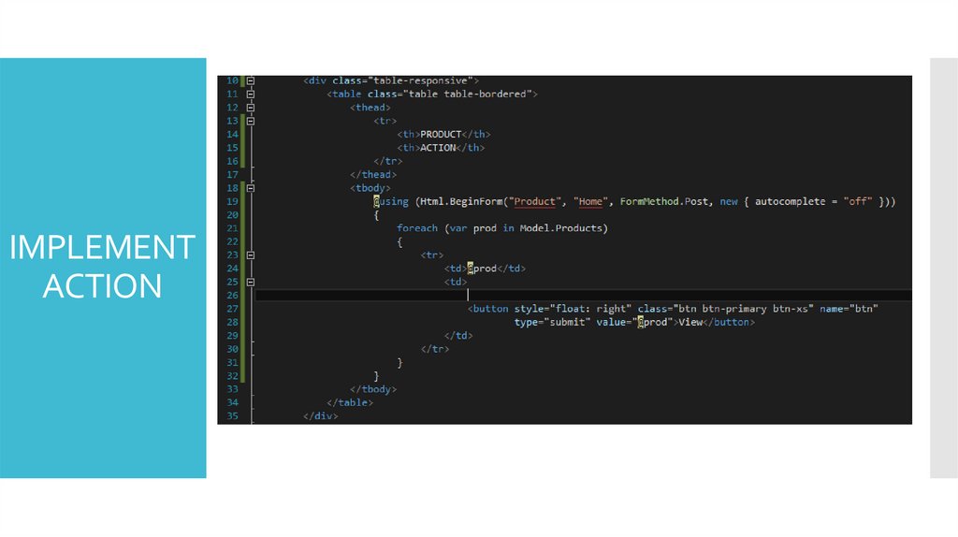Viewport: 958px width, 537px height.
Task: Click FormMethod.Post on line 19
Action: pyautogui.click(x=664, y=201)
